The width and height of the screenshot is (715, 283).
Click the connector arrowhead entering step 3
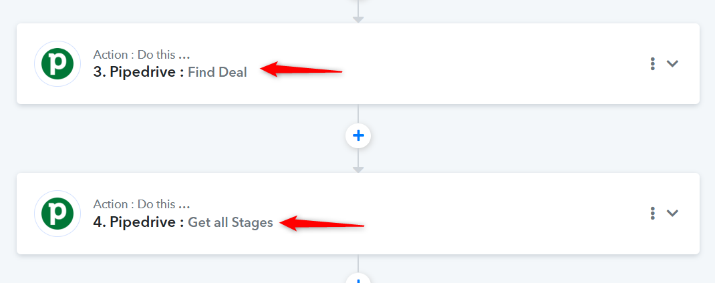(x=358, y=19)
